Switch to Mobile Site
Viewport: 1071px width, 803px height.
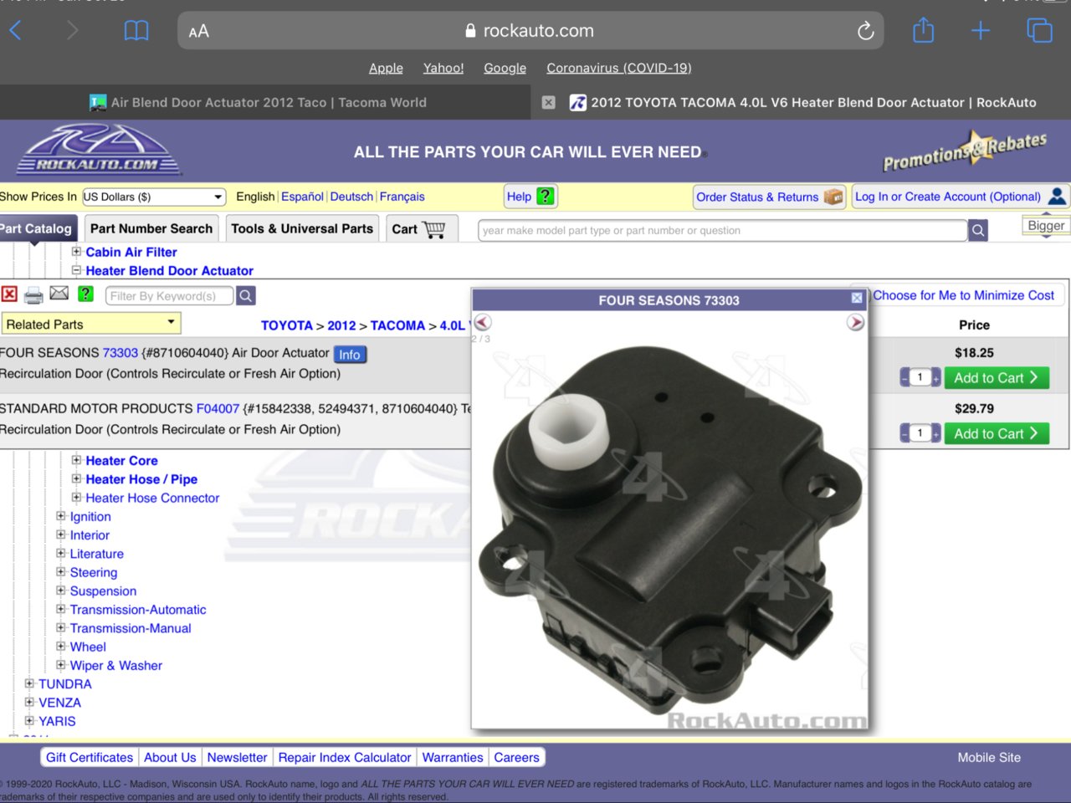point(989,757)
